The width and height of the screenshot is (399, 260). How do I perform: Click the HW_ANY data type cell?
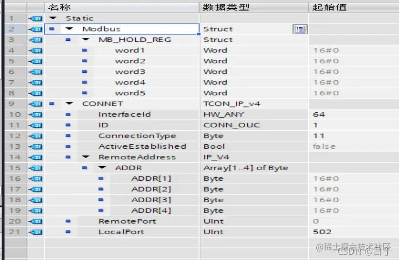click(254, 115)
